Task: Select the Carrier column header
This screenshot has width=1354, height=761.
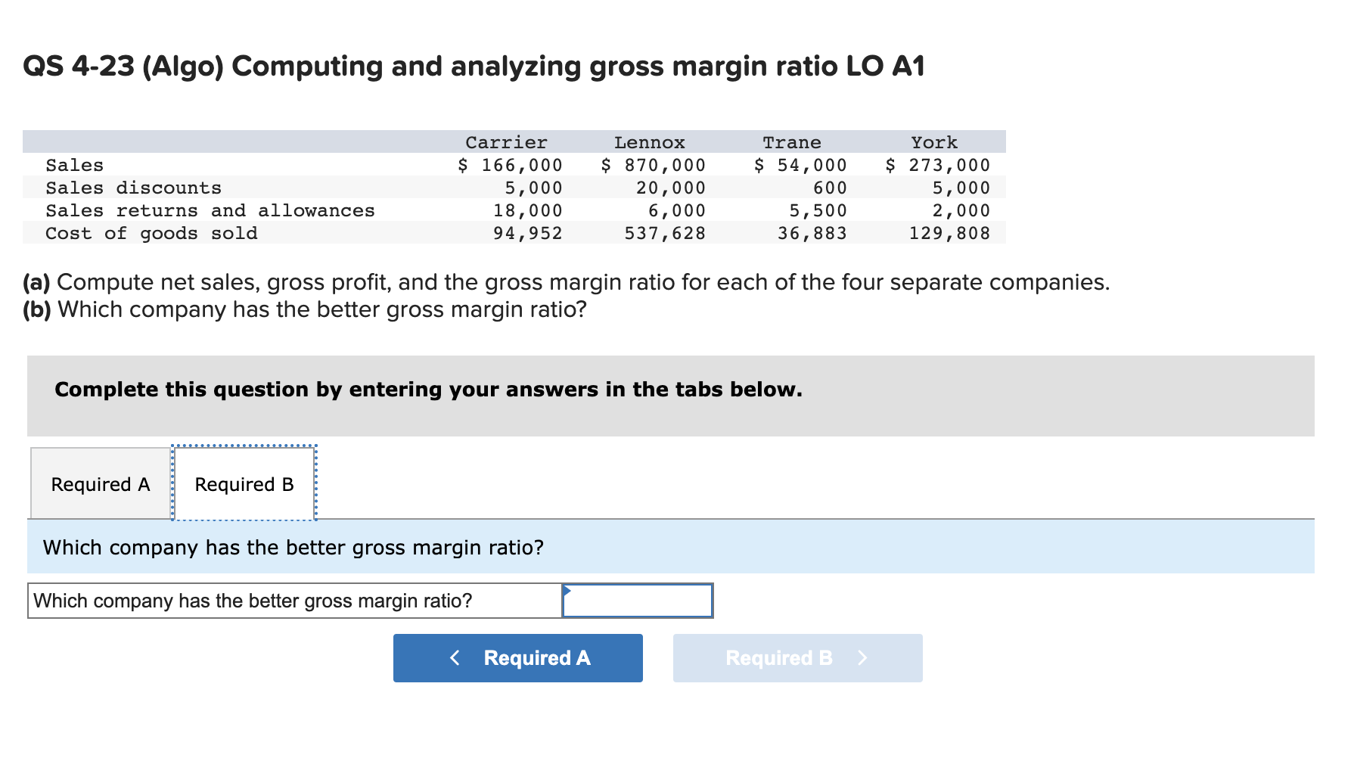Action: (x=505, y=141)
